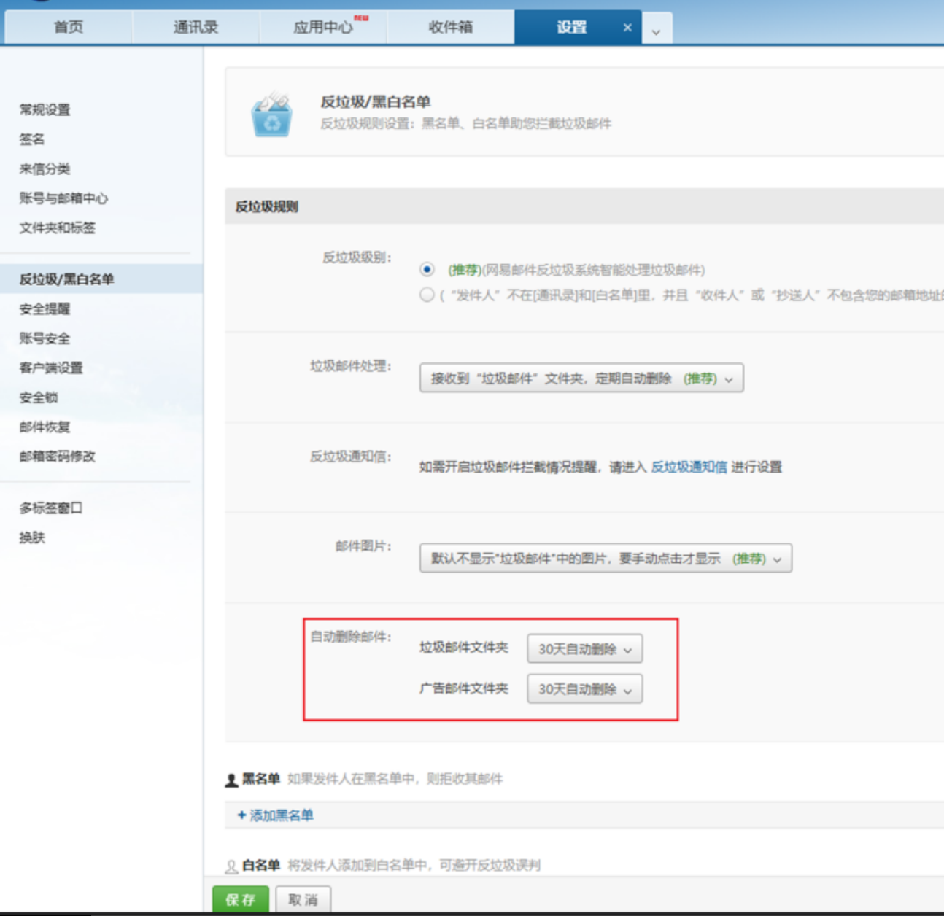This screenshot has width=944, height=916.
Task: Click the green 保存 button
Action: [x=241, y=899]
